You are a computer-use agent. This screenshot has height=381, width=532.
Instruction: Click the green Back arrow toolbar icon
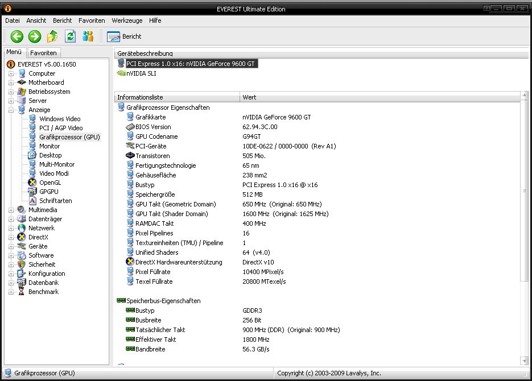pyautogui.click(x=17, y=36)
